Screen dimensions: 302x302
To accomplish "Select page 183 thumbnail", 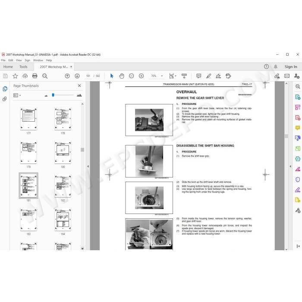I will pyautogui.click(x=28, y=220).
